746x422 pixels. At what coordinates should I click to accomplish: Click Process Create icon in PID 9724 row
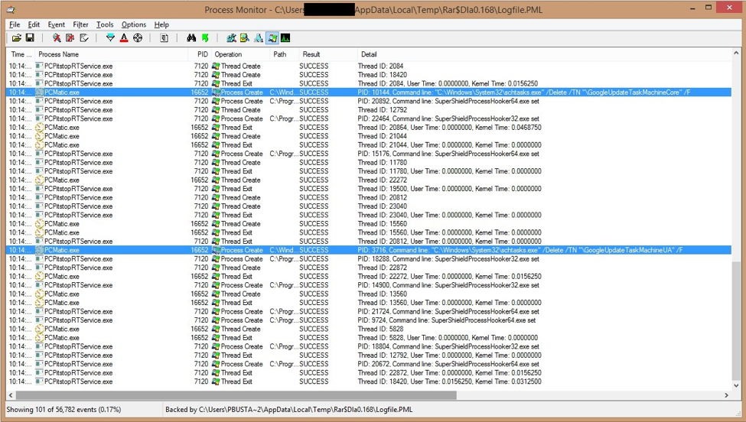[x=216, y=320]
